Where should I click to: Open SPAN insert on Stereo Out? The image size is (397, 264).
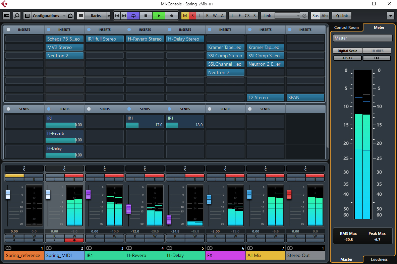(305, 97)
